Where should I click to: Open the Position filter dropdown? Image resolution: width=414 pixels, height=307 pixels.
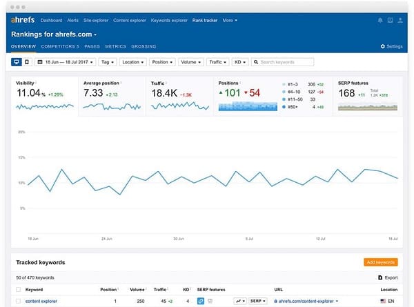pyautogui.click(x=162, y=62)
